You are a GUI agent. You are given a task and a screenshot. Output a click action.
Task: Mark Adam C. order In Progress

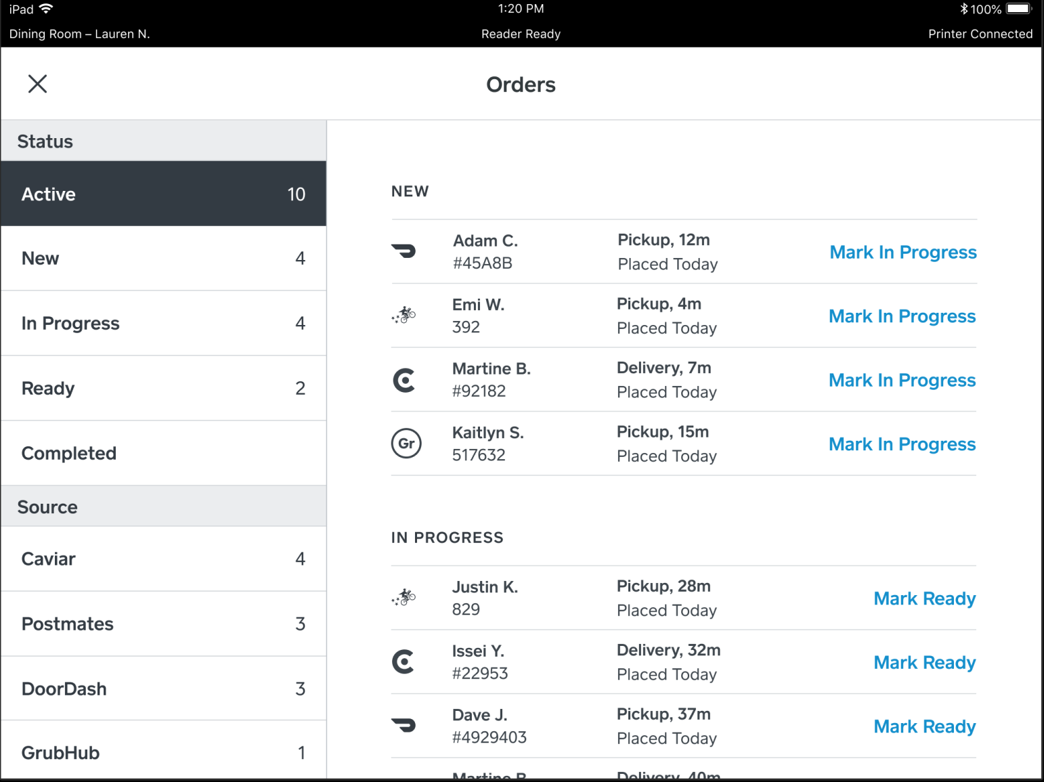[903, 253]
